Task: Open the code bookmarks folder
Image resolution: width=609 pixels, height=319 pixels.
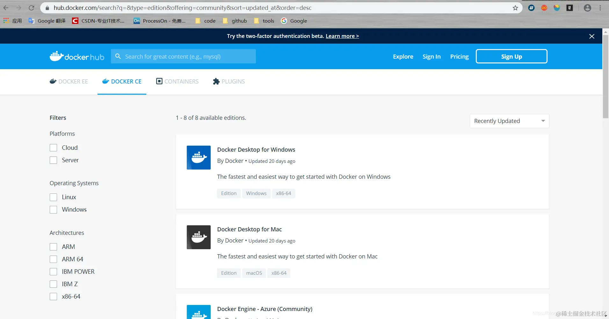Action: tap(205, 21)
